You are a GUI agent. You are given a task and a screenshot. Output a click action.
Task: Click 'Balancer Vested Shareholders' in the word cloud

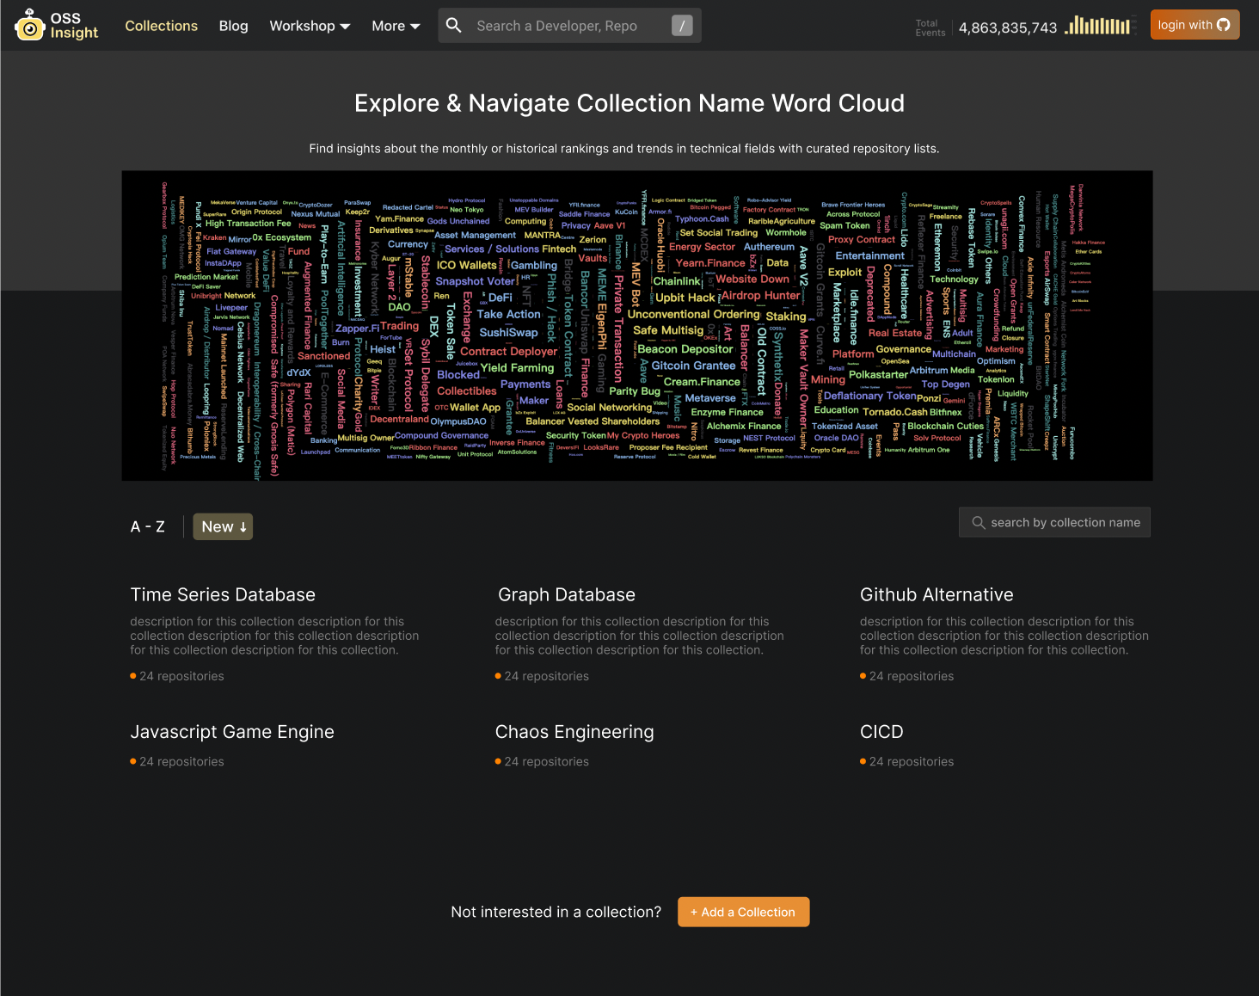(x=593, y=421)
